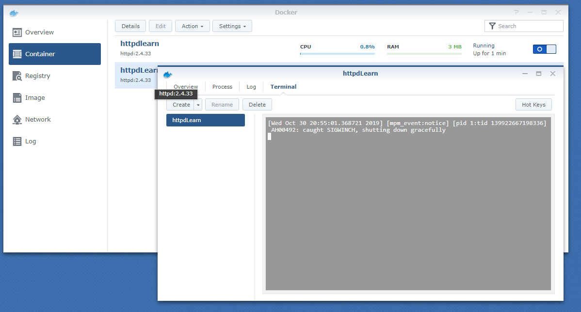Maximize the httpdLearn window
The width and height of the screenshot is (581, 312).
[538, 73]
